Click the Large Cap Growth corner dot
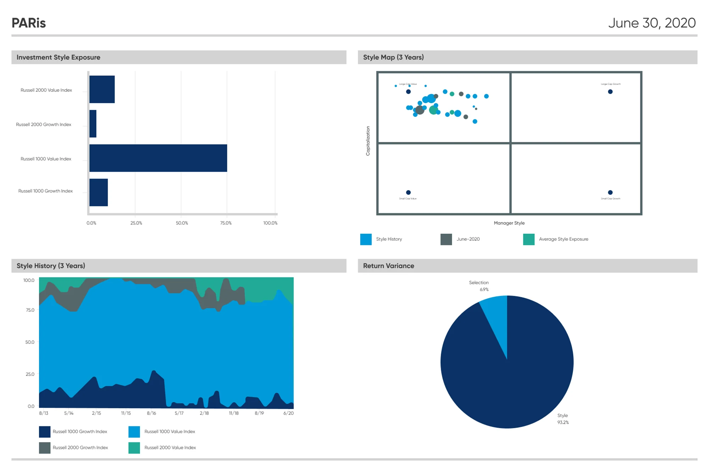 [610, 92]
